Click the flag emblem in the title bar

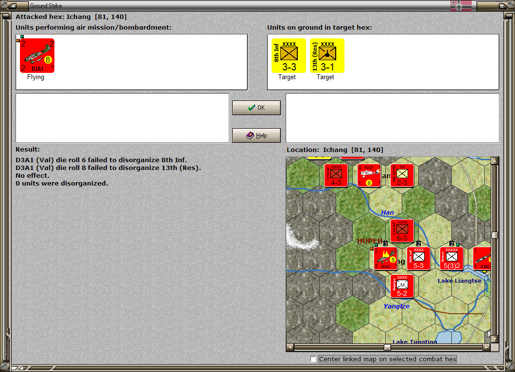tap(461, 5)
